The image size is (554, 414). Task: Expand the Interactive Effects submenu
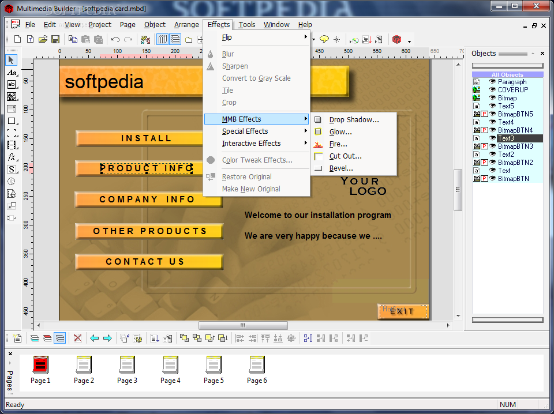(256, 144)
